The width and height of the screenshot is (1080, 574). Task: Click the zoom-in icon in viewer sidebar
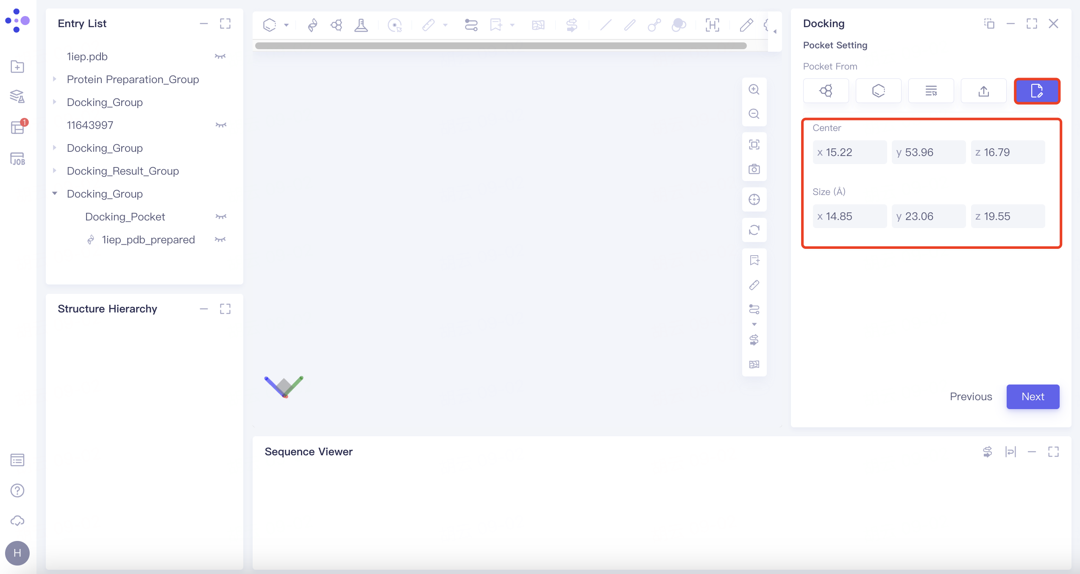point(754,89)
